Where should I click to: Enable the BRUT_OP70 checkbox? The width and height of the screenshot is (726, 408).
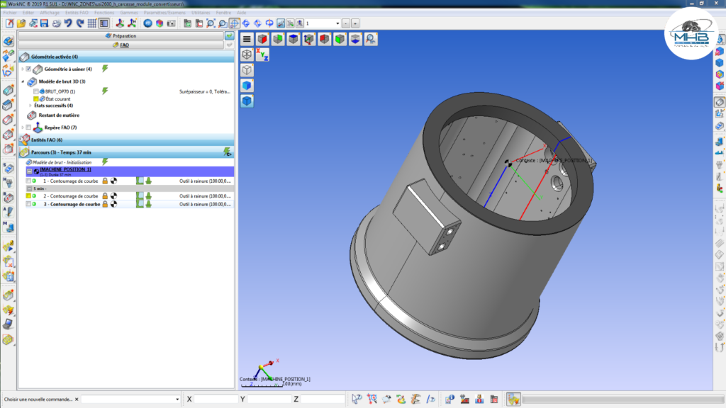[x=36, y=91]
